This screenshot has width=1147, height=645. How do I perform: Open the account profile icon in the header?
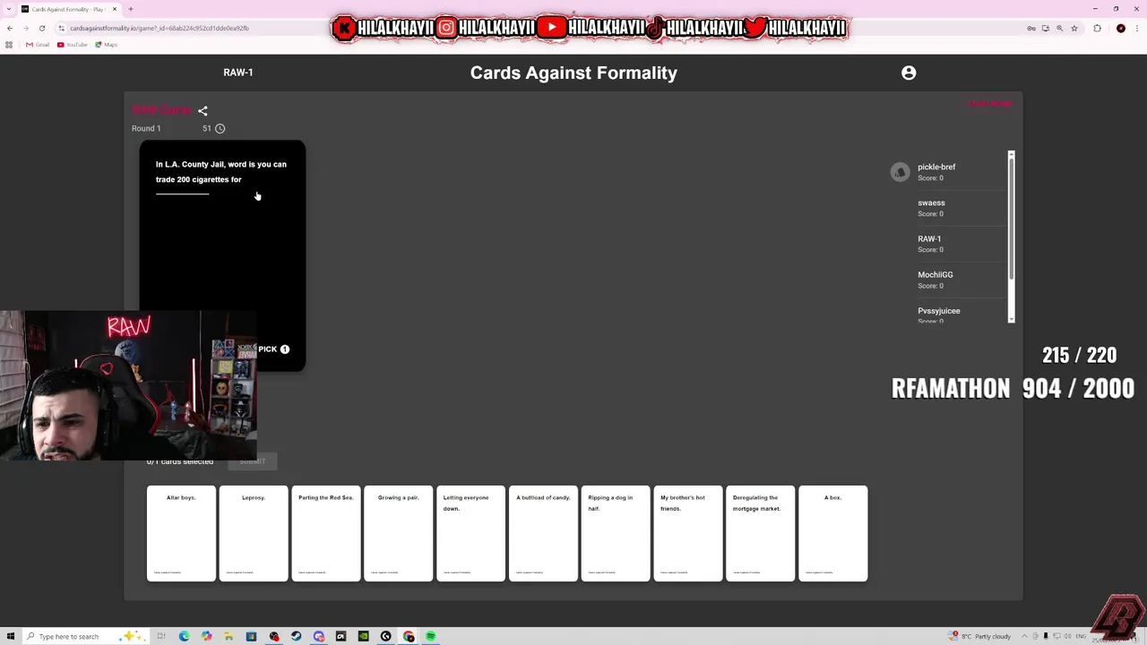coord(909,73)
